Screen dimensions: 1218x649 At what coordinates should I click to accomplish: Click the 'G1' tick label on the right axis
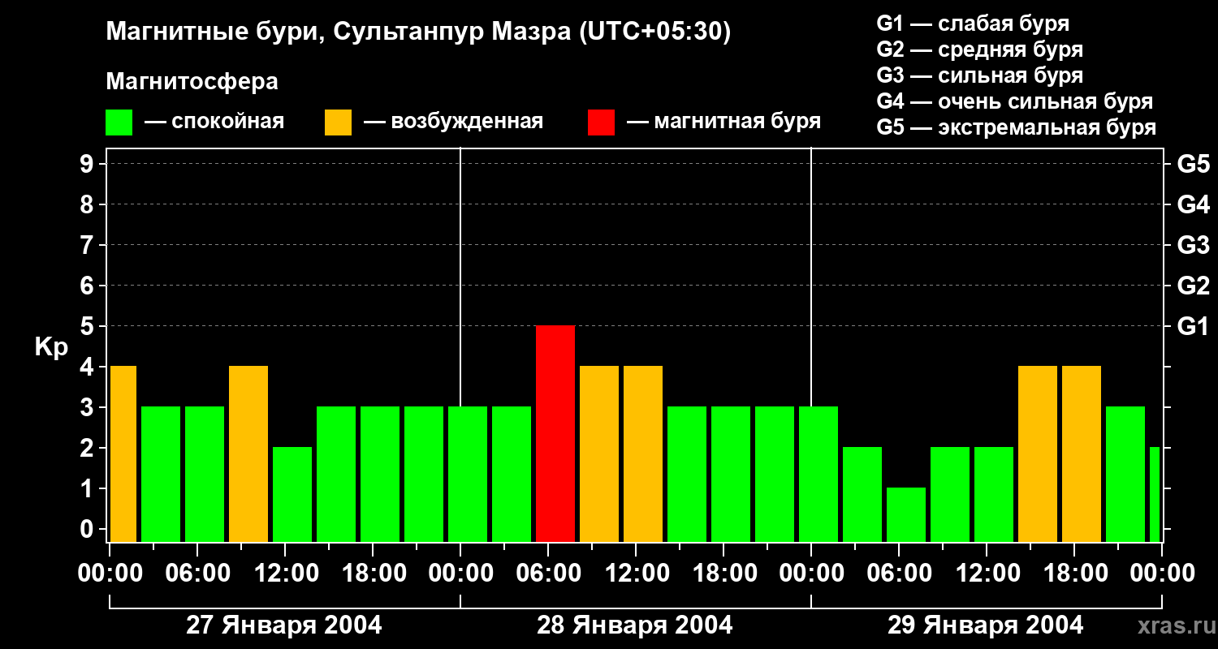1193,326
